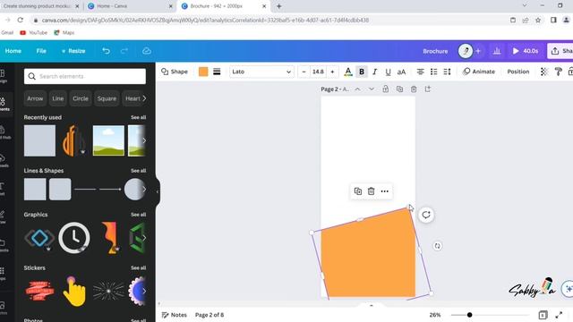Viewport: 573px width, 322px height.
Task: Open the File menu
Action: 41,51
